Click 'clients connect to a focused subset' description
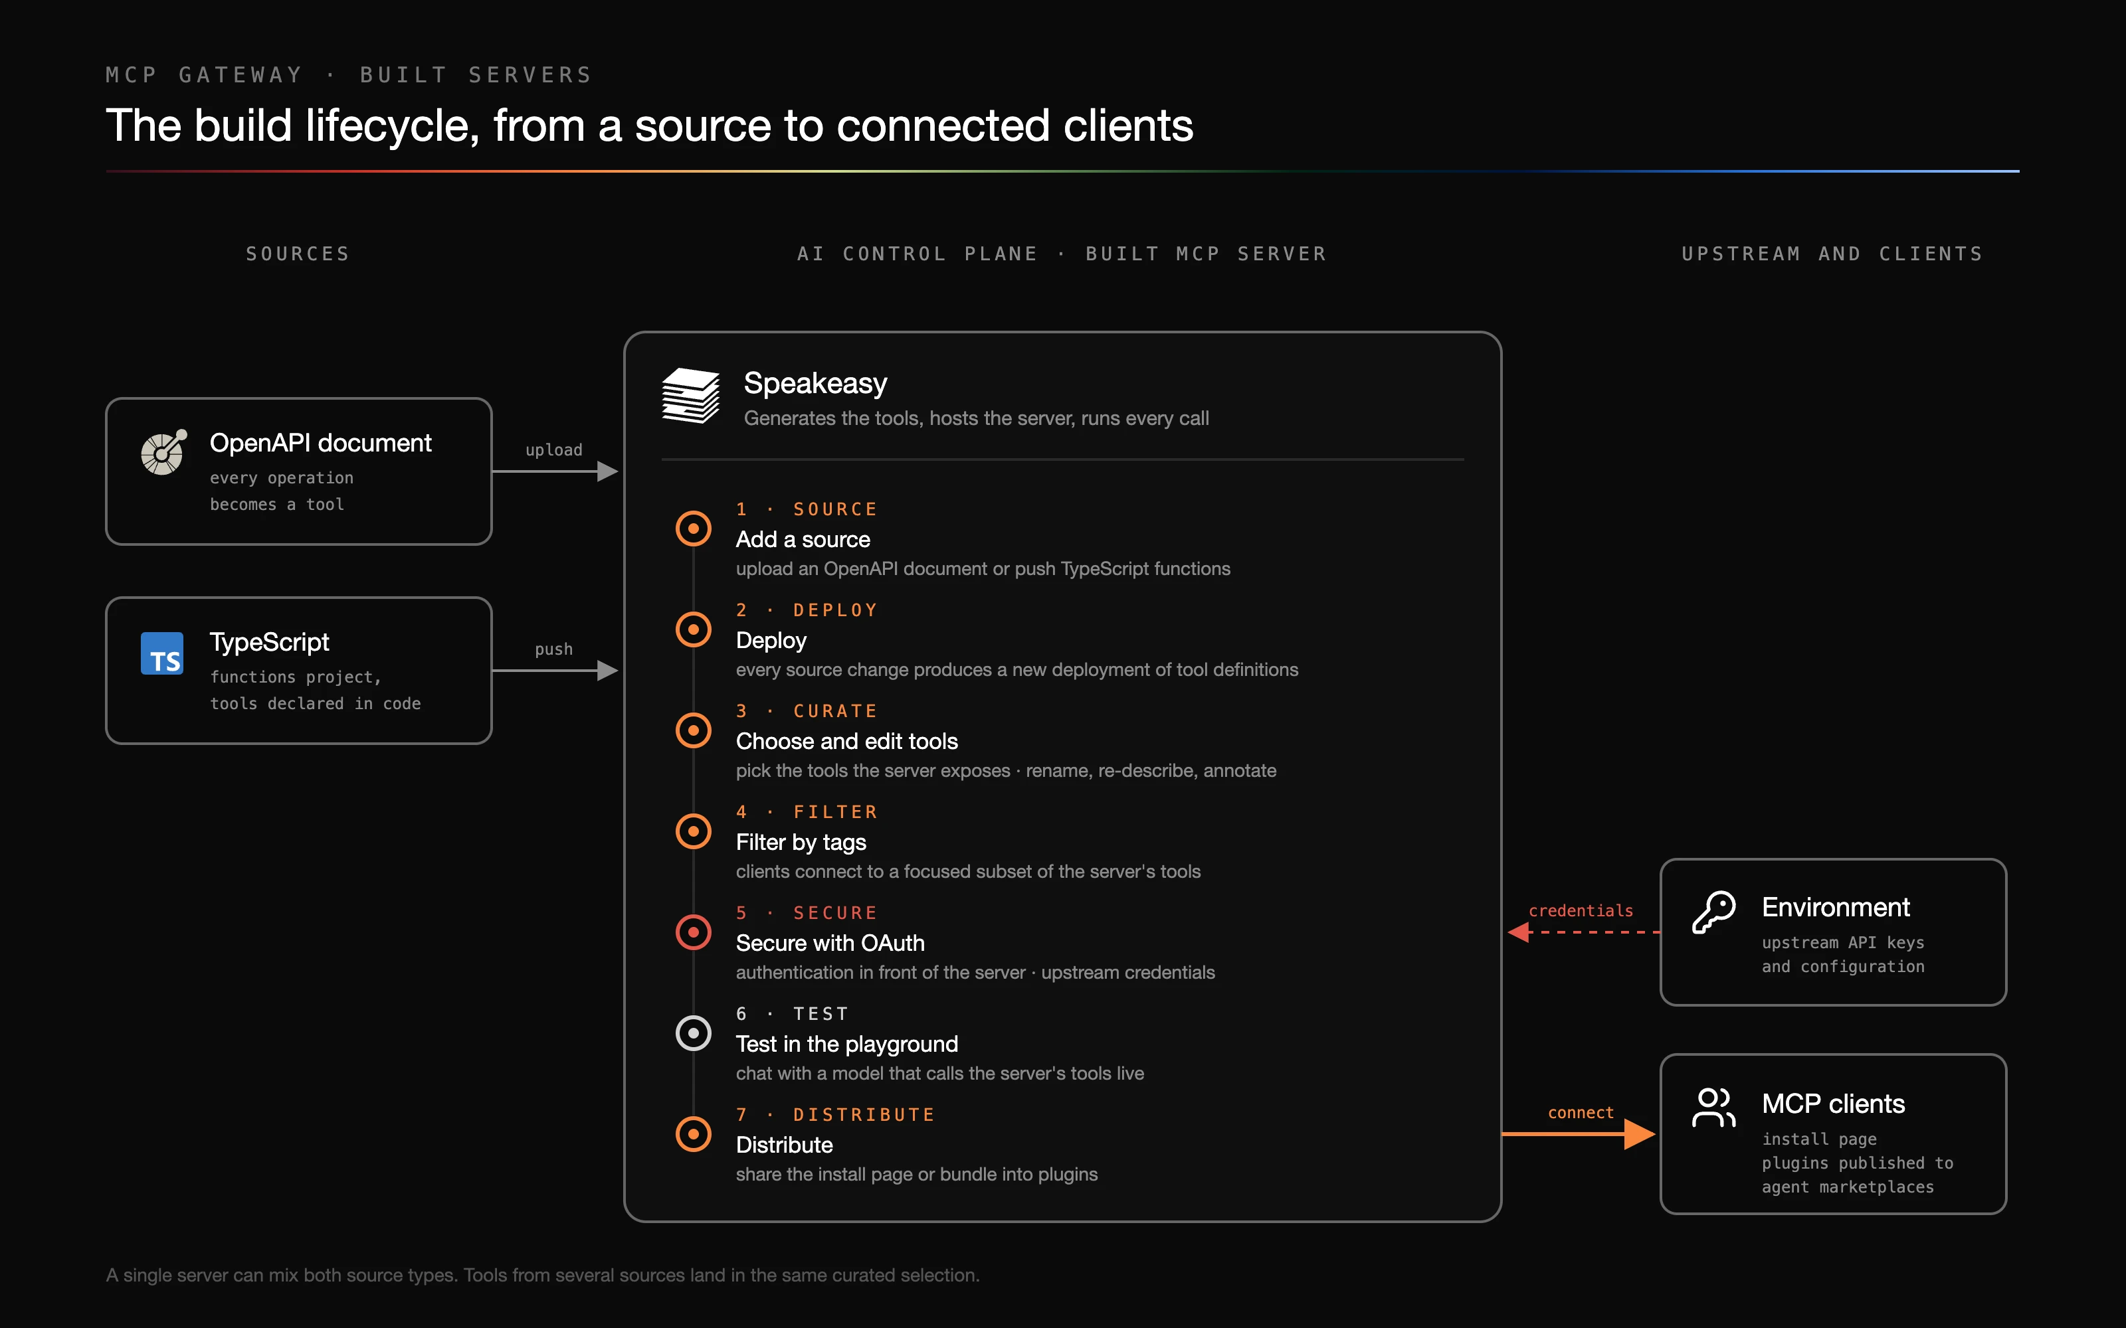 [x=968, y=872]
